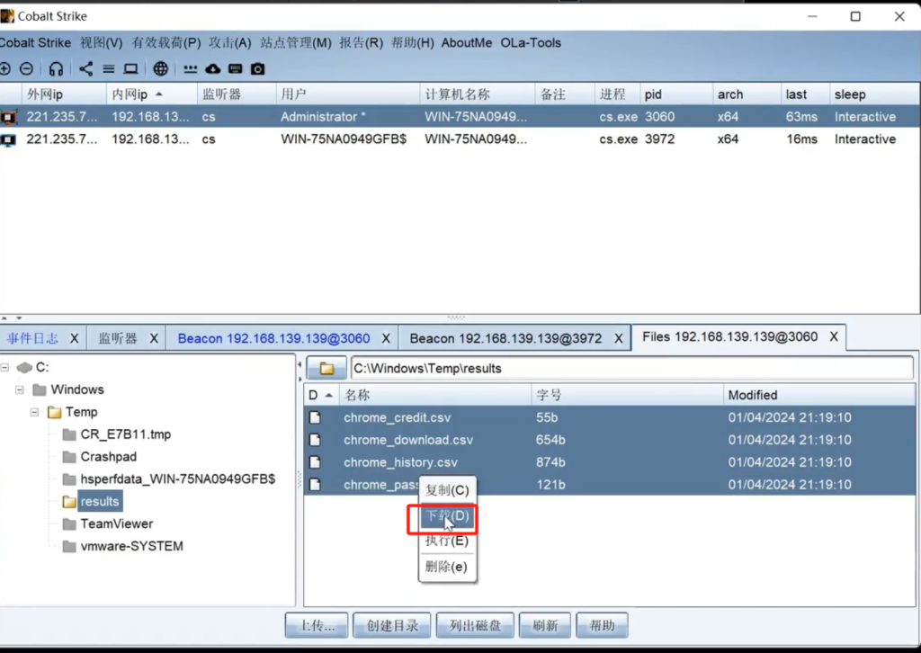This screenshot has width=921, height=653.
Task: Click the 帮助 button below file list
Action: click(x=602, y=625)
